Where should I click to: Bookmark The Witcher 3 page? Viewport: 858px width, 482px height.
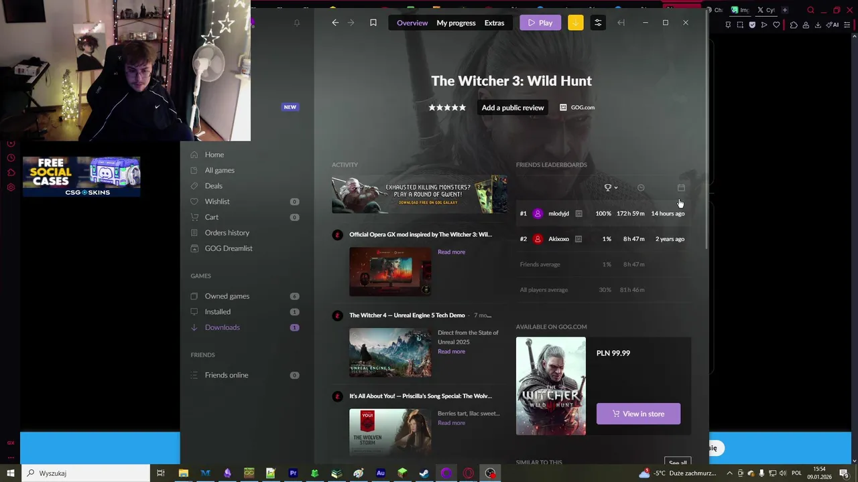pos(373,23)
